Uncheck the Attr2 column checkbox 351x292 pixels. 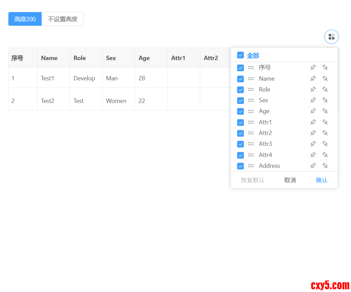point(240,133)
